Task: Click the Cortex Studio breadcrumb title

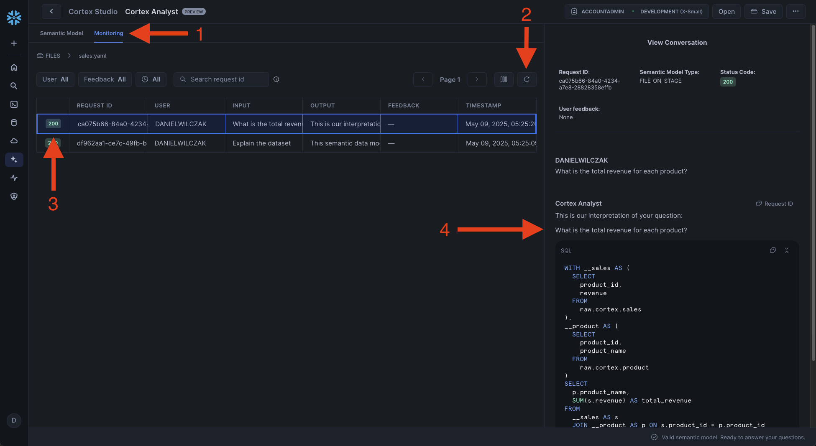Action: pos(93,11)
